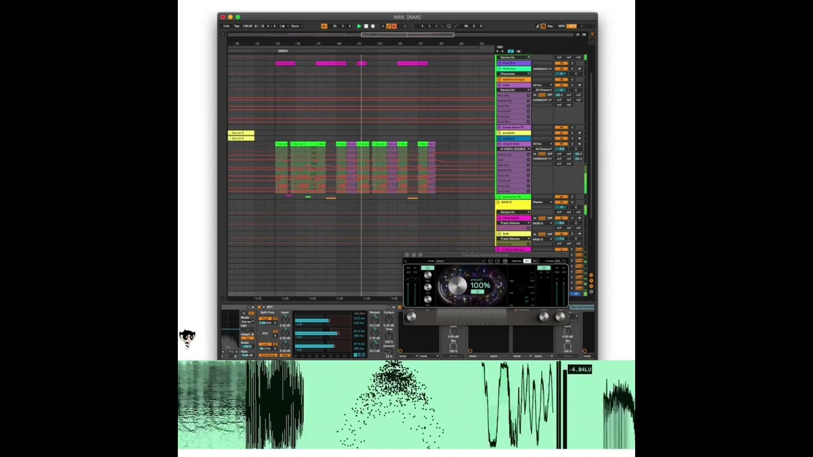
Task: Toggle the Punch-In switch
Action: pos(442,26)
